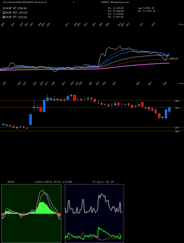Select the DOW PT 252.64 legend text

[16, 17]
